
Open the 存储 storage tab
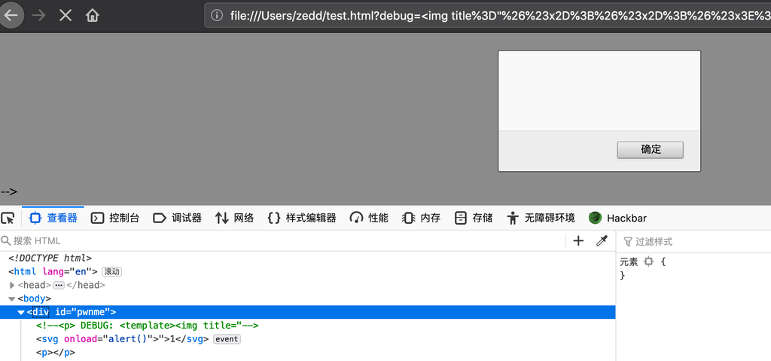[x=474, y=218]
